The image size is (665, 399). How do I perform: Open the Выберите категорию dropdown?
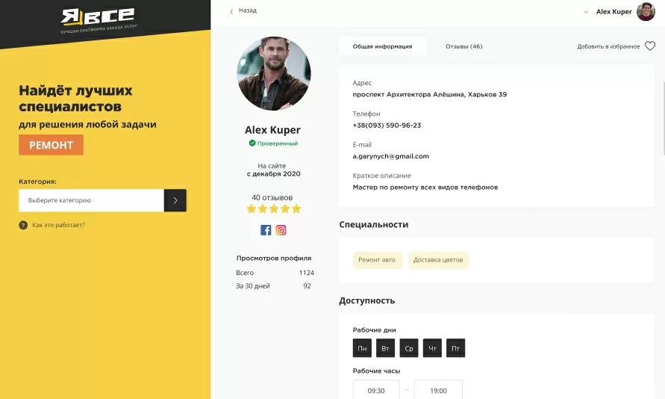click(91, 200)
